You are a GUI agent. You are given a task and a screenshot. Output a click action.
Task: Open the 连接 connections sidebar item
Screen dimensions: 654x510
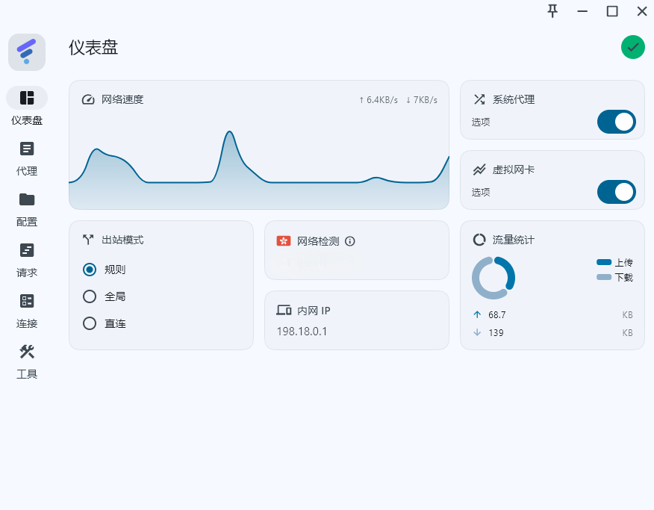click(27, 311)
